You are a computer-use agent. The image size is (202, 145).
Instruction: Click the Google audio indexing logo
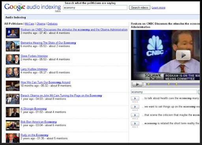tap(33, 7)
